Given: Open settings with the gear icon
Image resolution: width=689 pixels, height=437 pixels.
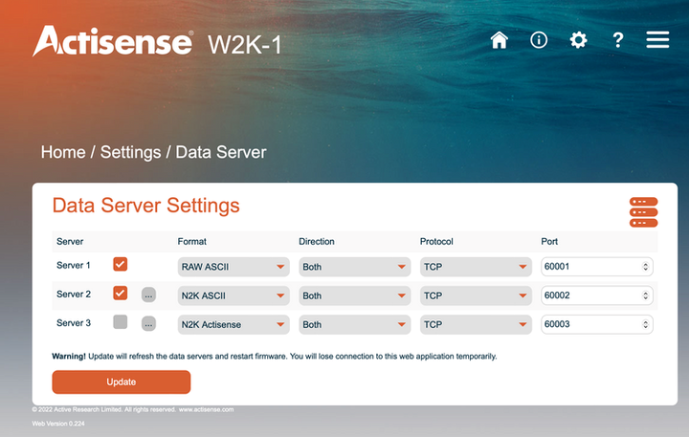Looking at the screenshot, I should pyautogui.click(x=578, y=40).
